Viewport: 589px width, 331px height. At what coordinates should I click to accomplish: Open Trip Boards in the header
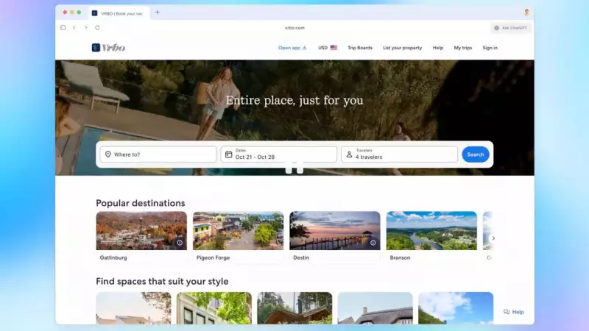(360, 48)
